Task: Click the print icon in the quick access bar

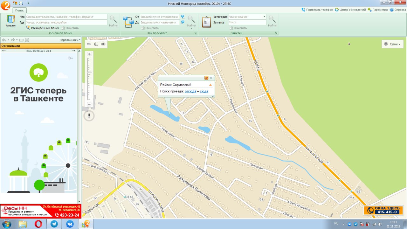Action: click(21, 3)
